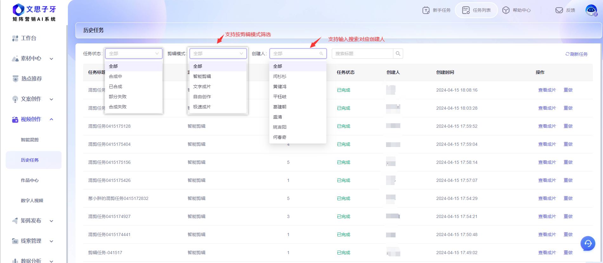Select creator 平钰岐 from the list
The height and width of the screenshot is (263, 603).
298,97
